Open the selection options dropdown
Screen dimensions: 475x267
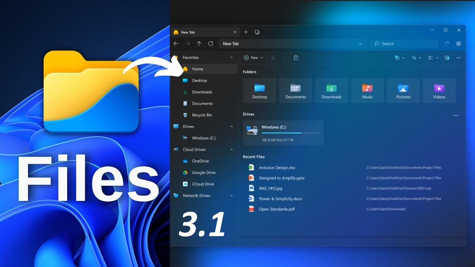tap(399, 58)
